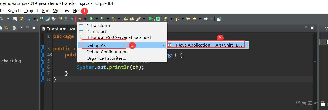Screen dimensions: 328x110
Task: Toggle Block Selection Mode icon
Action: (x=66, y=19)
